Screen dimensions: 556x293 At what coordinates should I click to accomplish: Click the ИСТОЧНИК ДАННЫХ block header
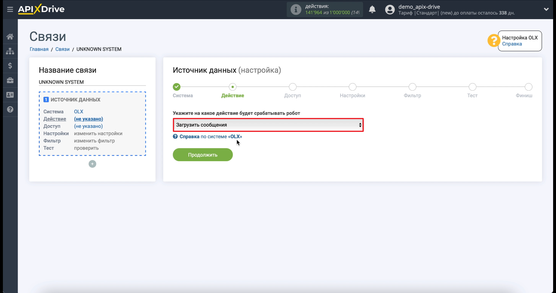[75, 100]
